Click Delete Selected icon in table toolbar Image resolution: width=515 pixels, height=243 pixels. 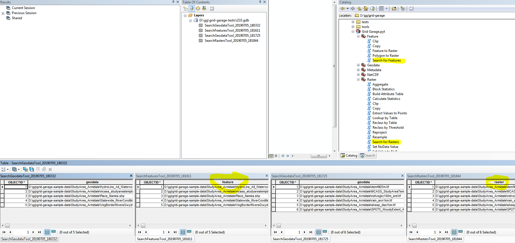(x=50, y=169)
